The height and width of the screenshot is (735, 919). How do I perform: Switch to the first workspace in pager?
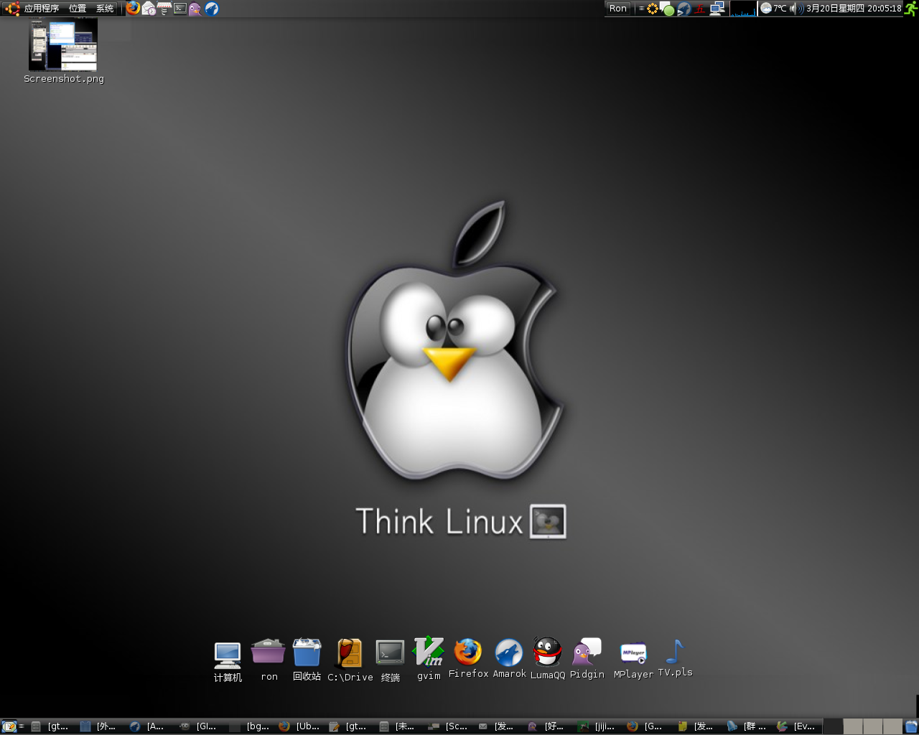(833, 726)
